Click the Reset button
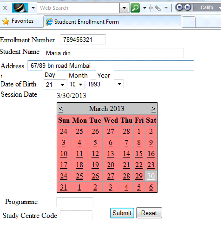The image size is (223, 243). coord(149,213)
